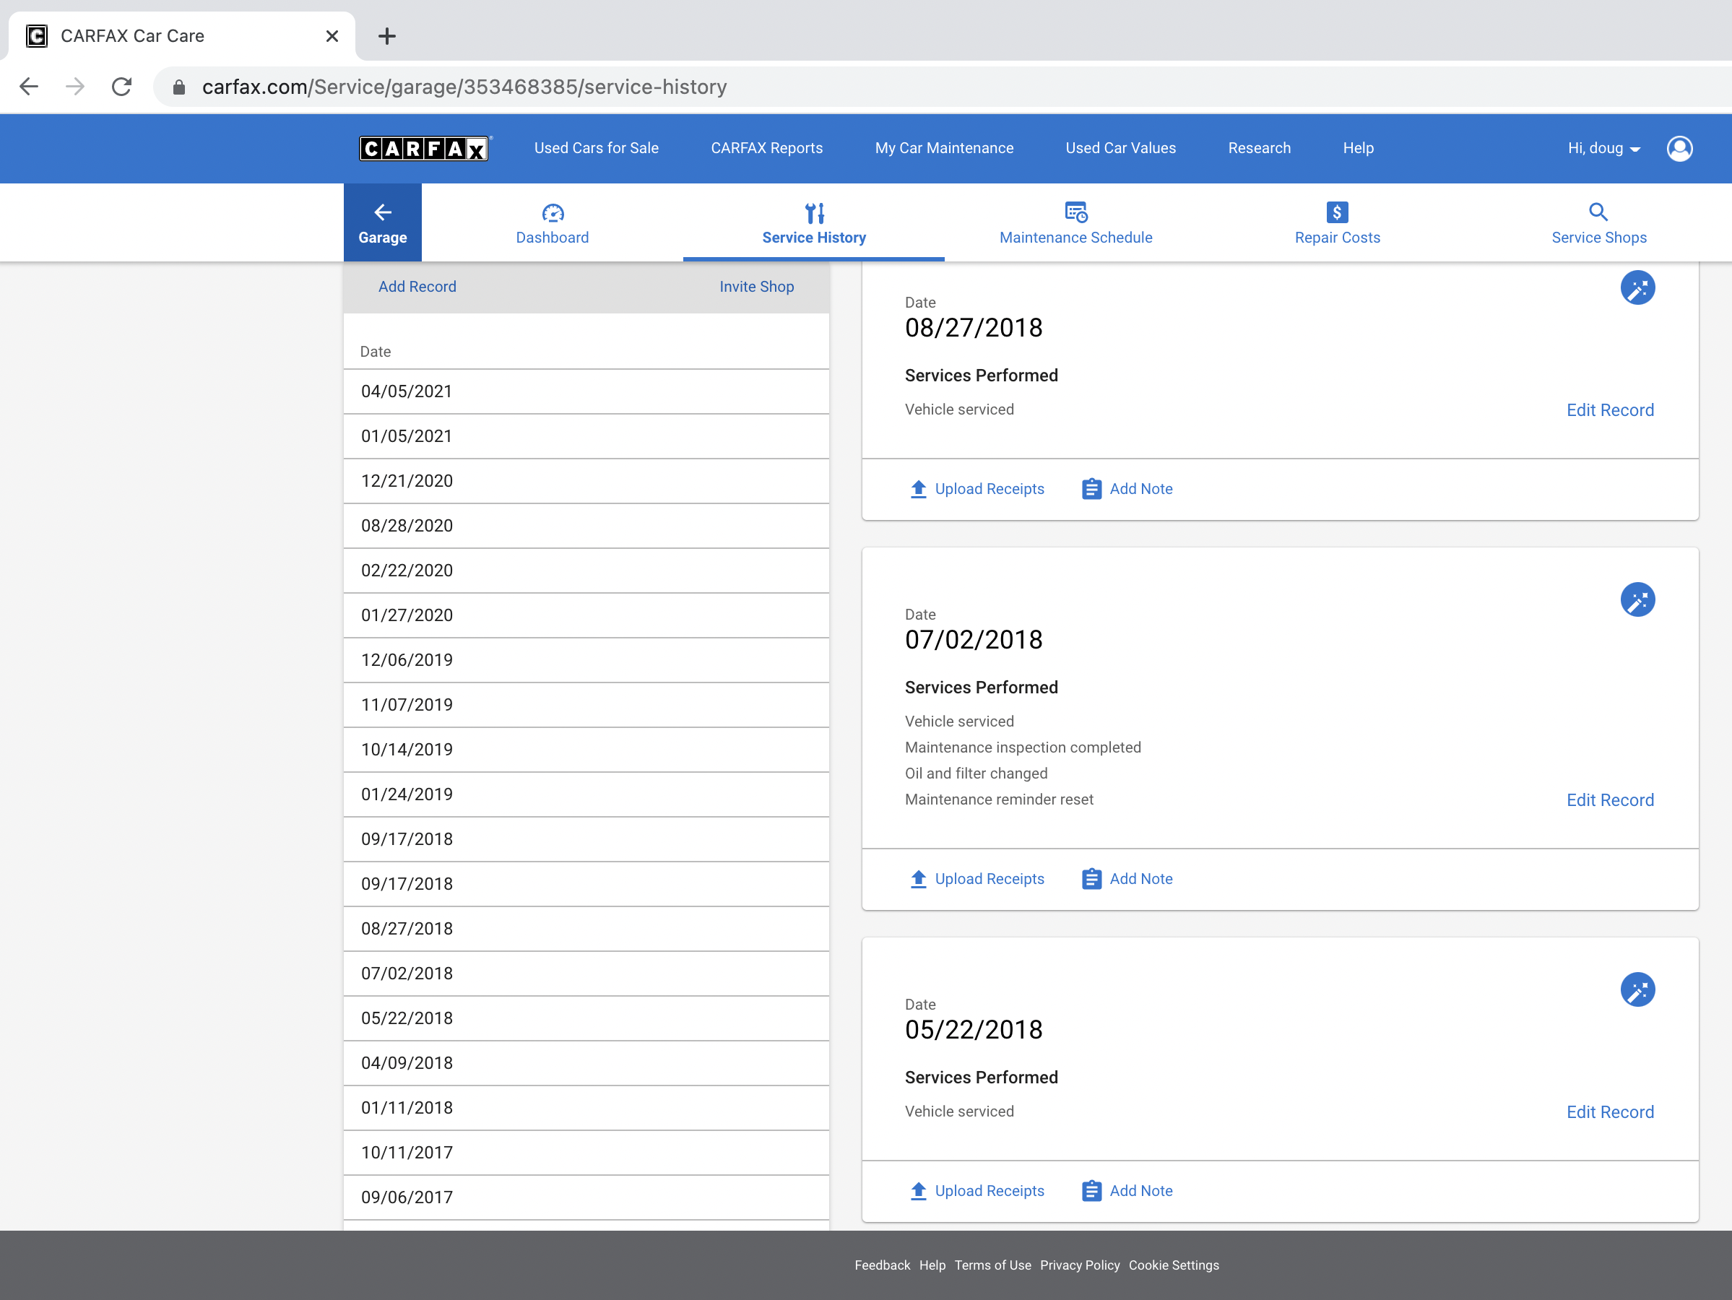Select the 10/11/2017 date row
This screenshot has height=1300, width=1732.
tap(586, 1152)
